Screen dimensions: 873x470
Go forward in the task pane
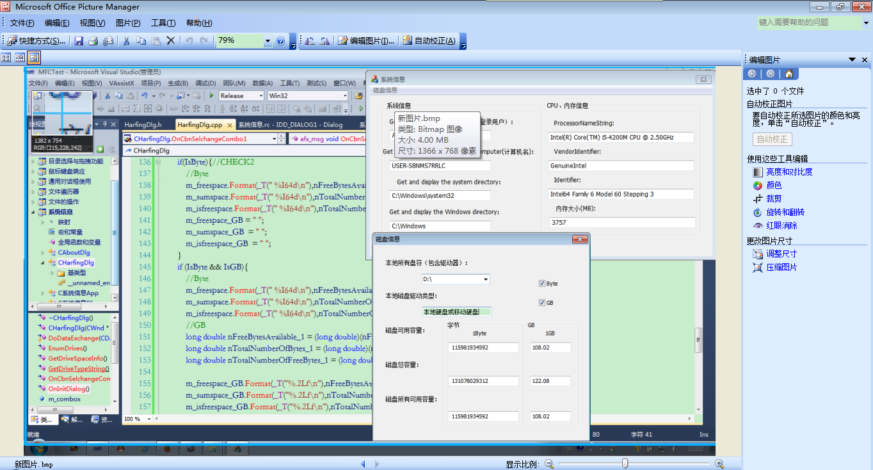click(770, 74)
